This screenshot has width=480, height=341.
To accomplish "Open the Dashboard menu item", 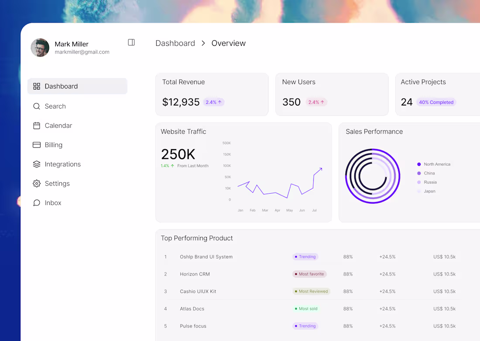I will [77, 86].
